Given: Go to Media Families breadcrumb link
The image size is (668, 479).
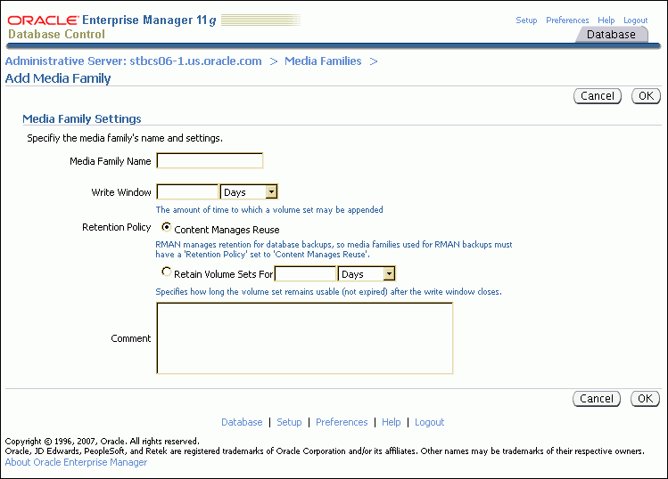Looking at the screenshot, I should coord(323,61).
